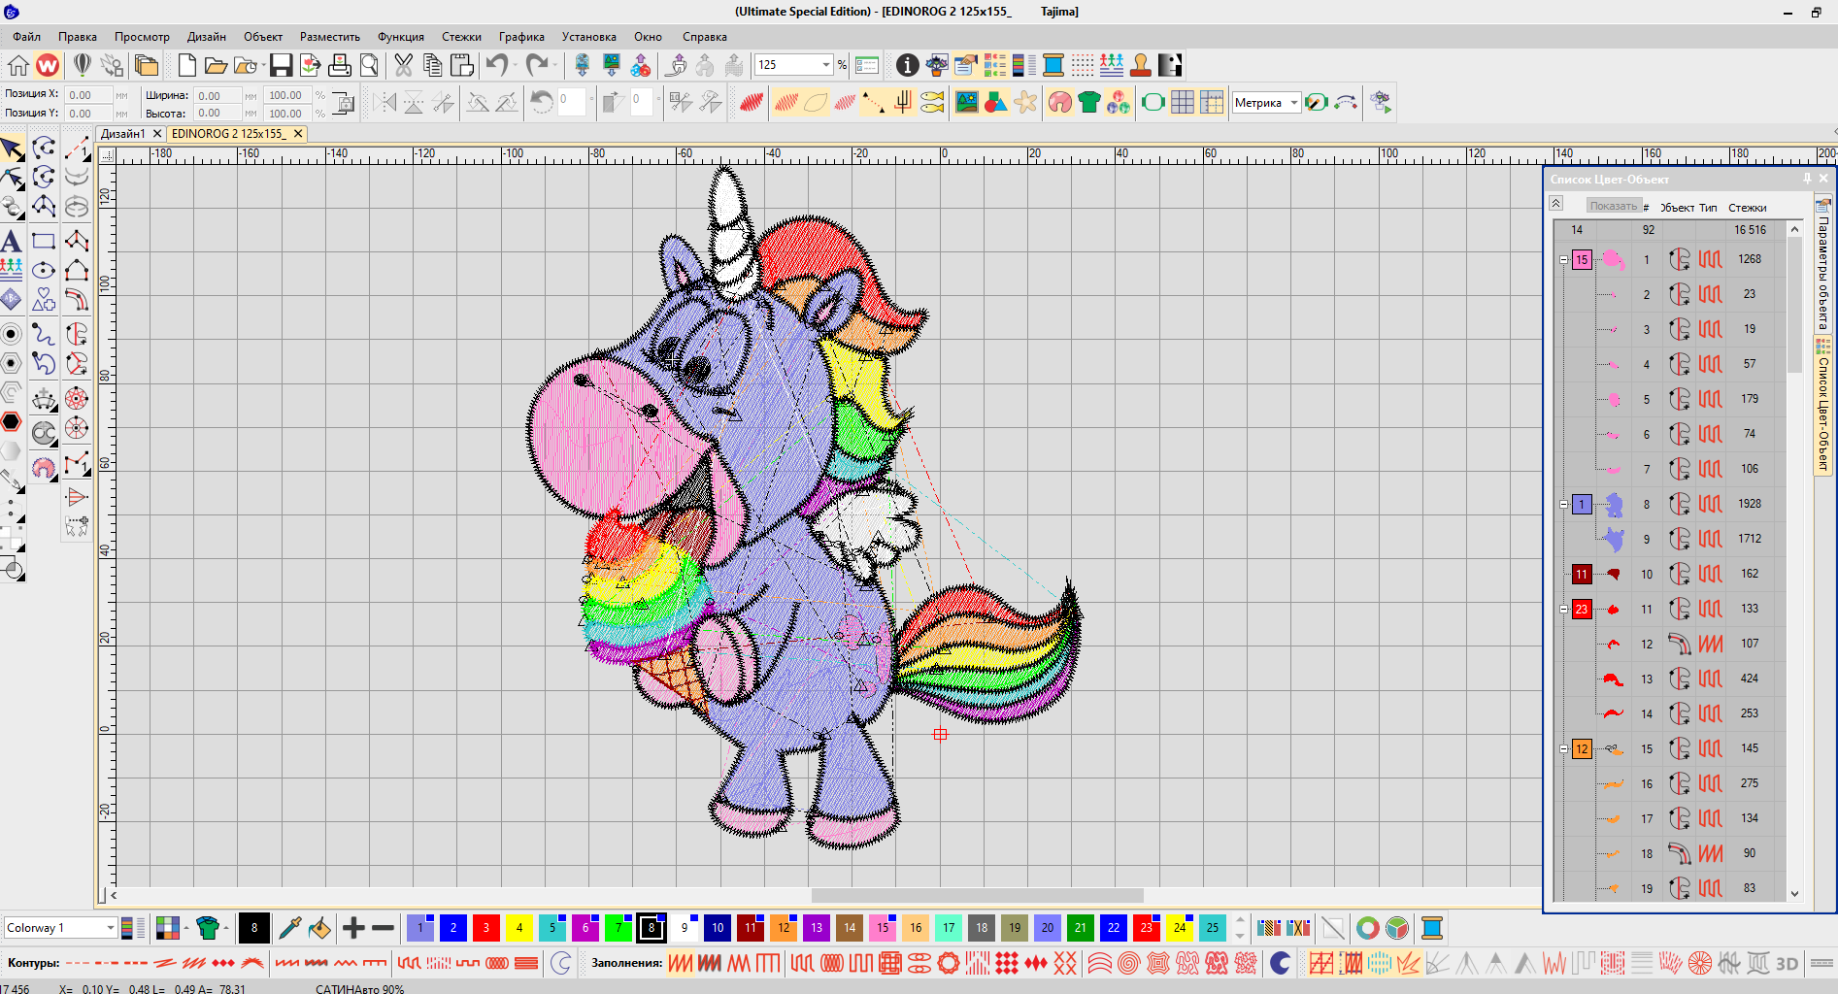Pick the color eyedropper tool
This screenshot has width=1838, height=994.
289,928
